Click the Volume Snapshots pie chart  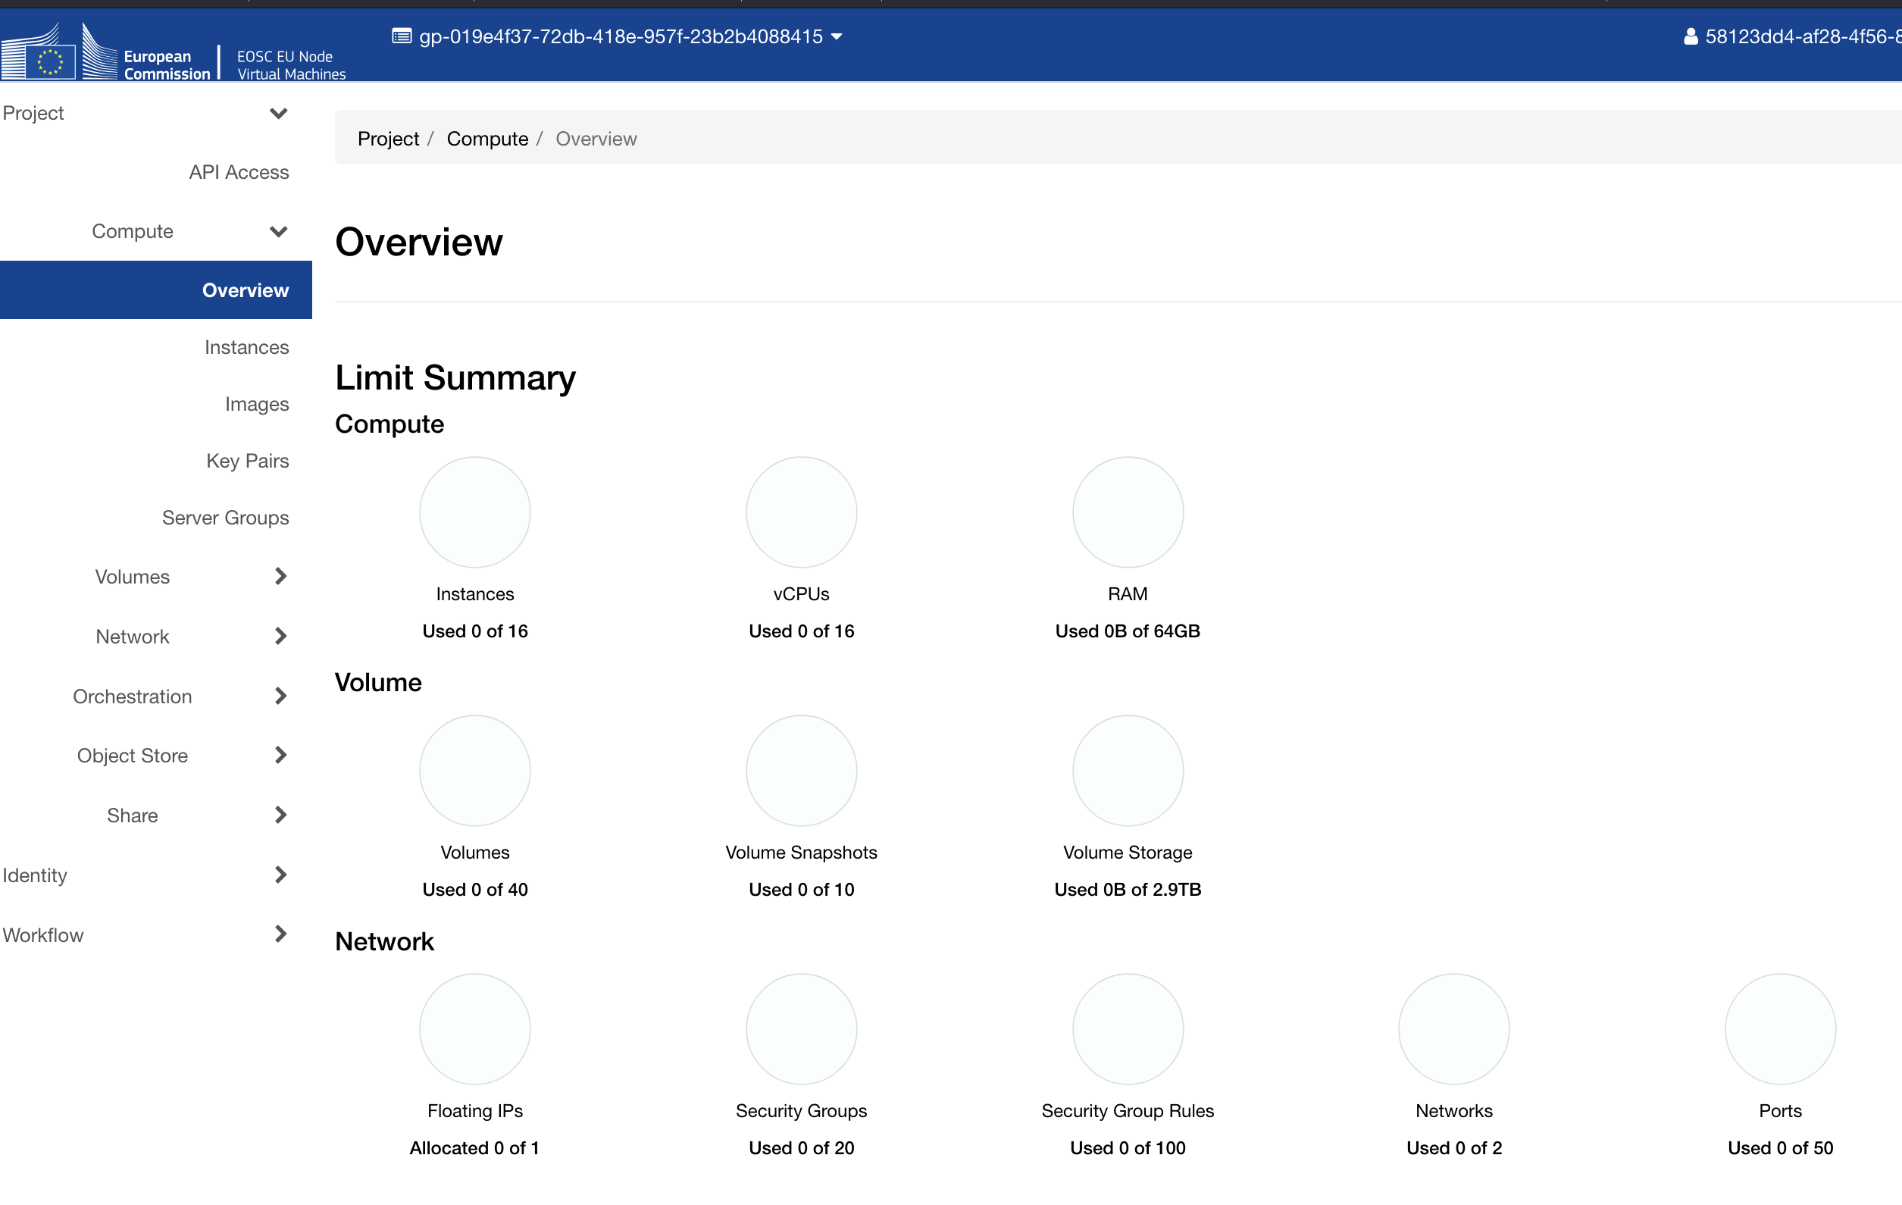[x=801, y=771]
